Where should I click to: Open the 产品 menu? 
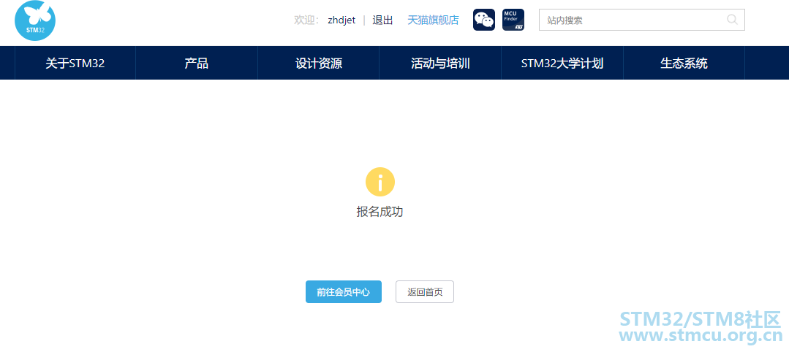[x=197, y=63]
